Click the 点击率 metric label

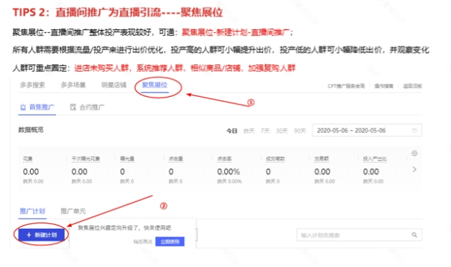coord(224,159)
